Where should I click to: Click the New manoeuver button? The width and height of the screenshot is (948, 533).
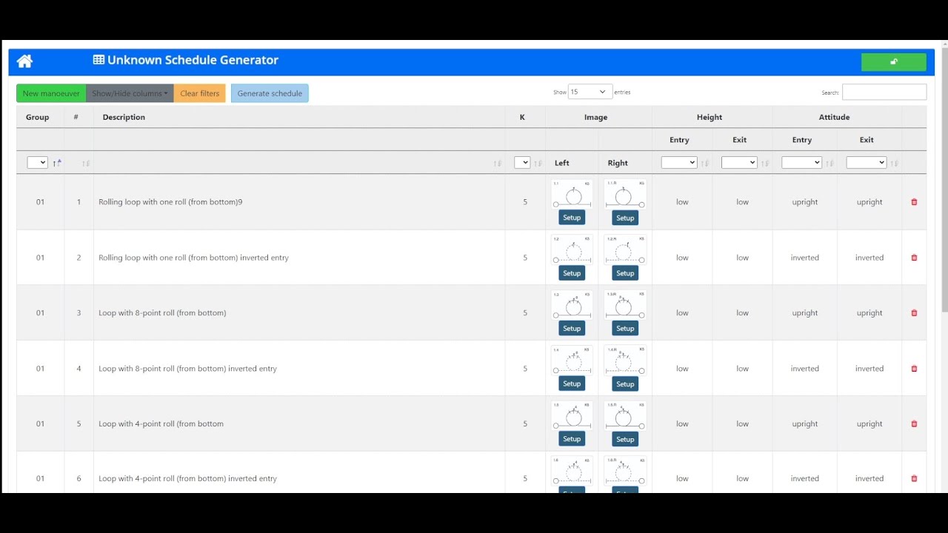pos(51,93)
